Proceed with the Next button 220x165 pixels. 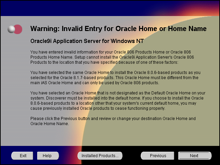coord(195,155)
